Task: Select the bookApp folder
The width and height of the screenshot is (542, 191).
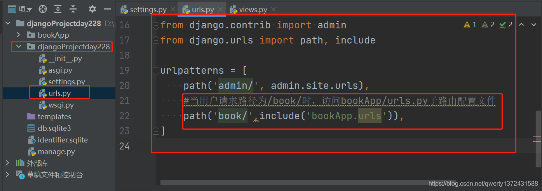Action: coord(53,35)
